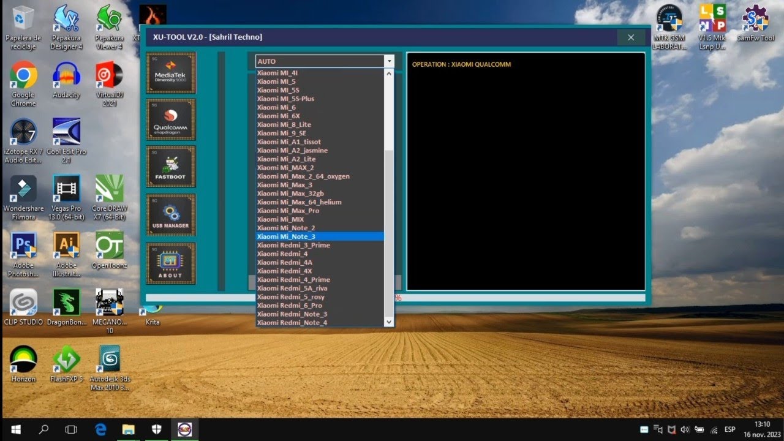This screenshot has width=784, height=441.
Task: Open the ABOUT icon in the sidebar
Action: tap(170, 263)
